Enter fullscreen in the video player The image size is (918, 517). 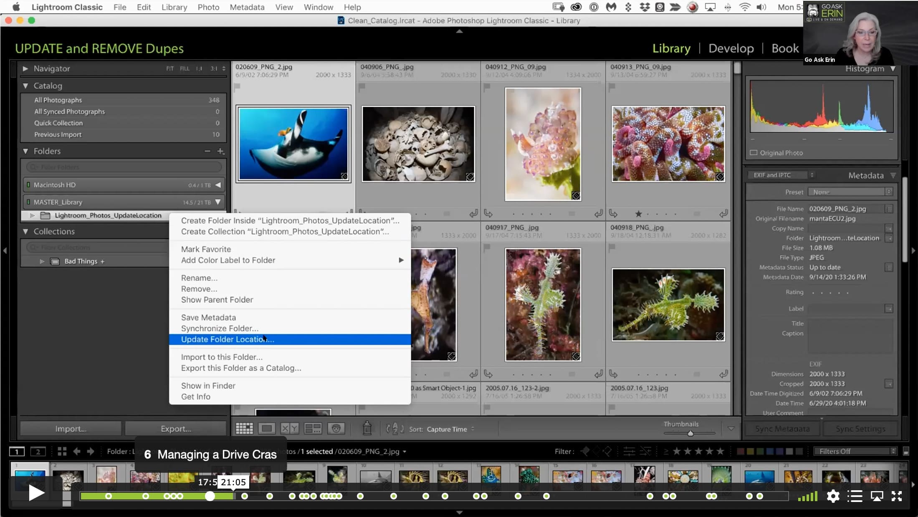897,496
